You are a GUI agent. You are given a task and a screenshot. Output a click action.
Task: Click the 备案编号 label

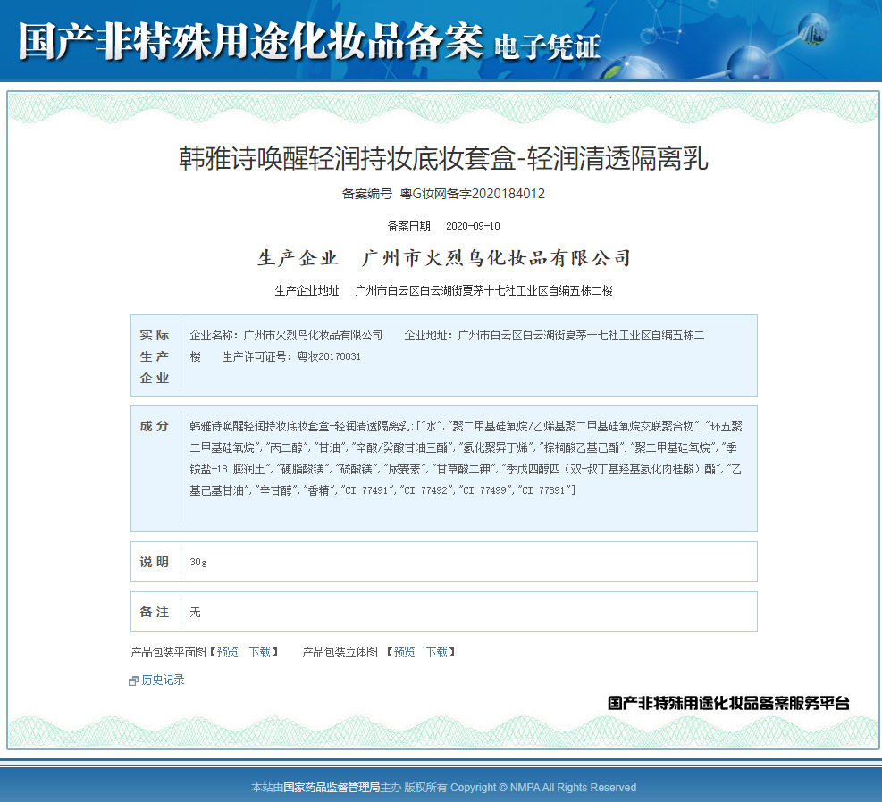(366, 194)
